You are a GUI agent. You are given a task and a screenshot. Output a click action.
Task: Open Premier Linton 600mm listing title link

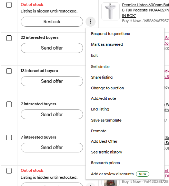click(146, 10)
